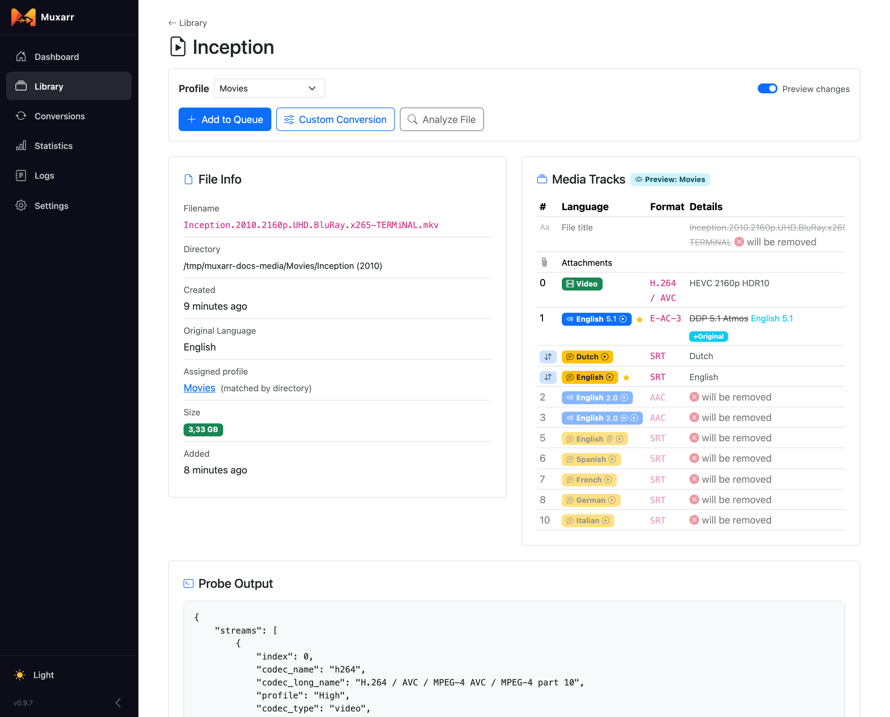Click the Video track badge
The image size is (890, 717).
(582, 284)
